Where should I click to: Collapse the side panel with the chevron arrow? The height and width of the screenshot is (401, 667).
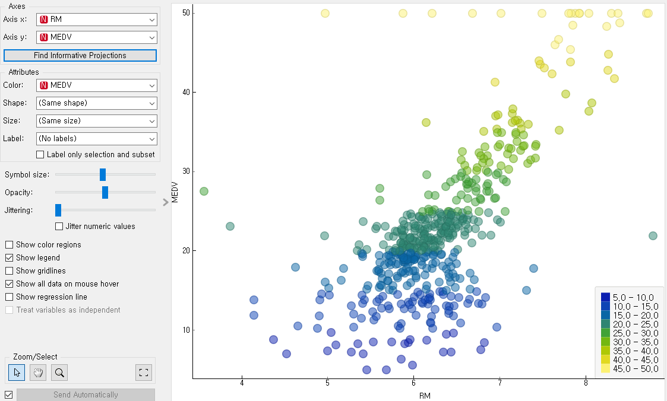(x=166, y=202)
